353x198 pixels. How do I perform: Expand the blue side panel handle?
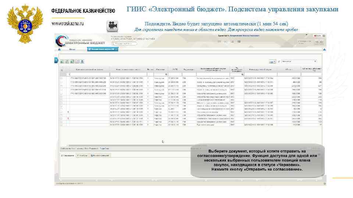[56, 60]
